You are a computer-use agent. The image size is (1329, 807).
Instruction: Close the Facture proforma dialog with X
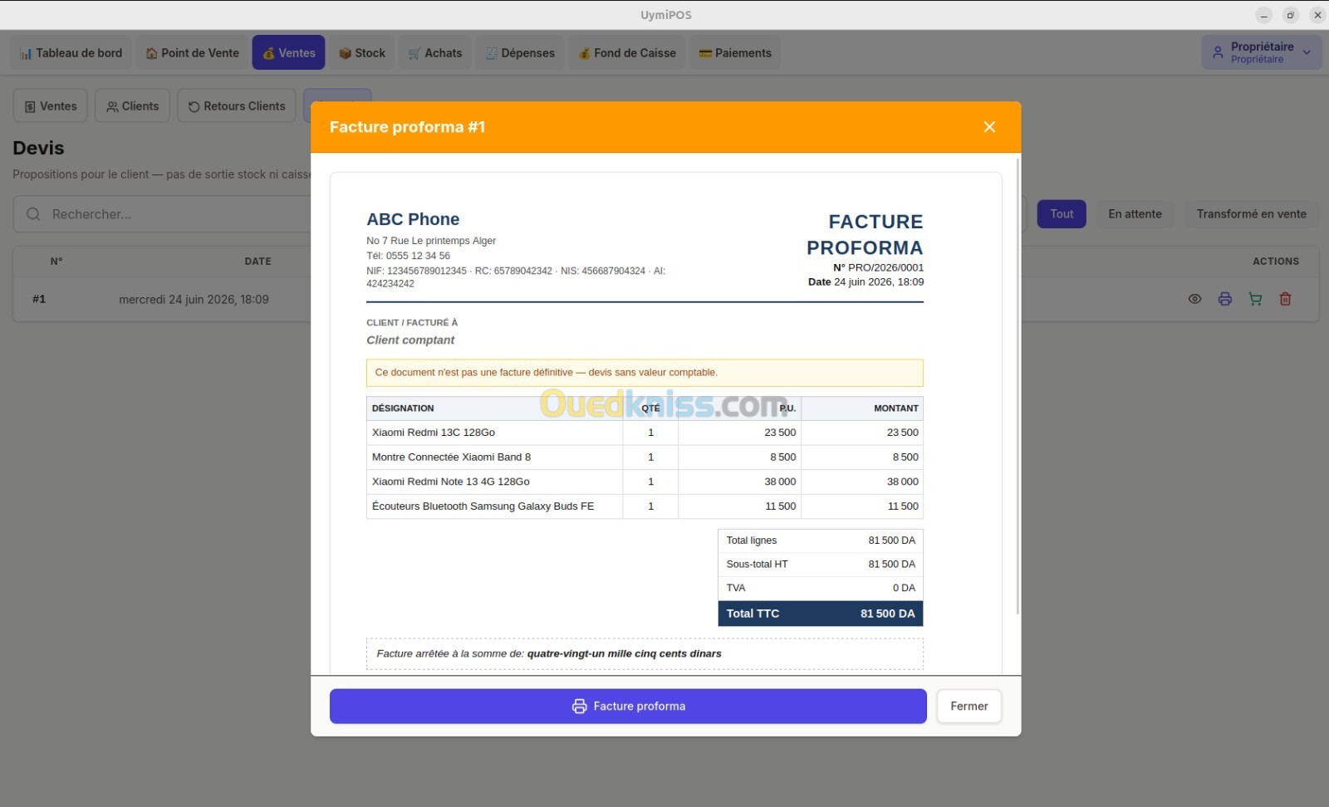tap(989, 127)
